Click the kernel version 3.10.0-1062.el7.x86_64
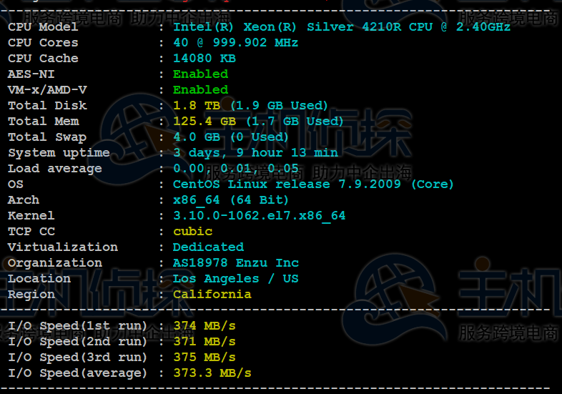This screenshot has width=562, height=394. tap(259, 216)
